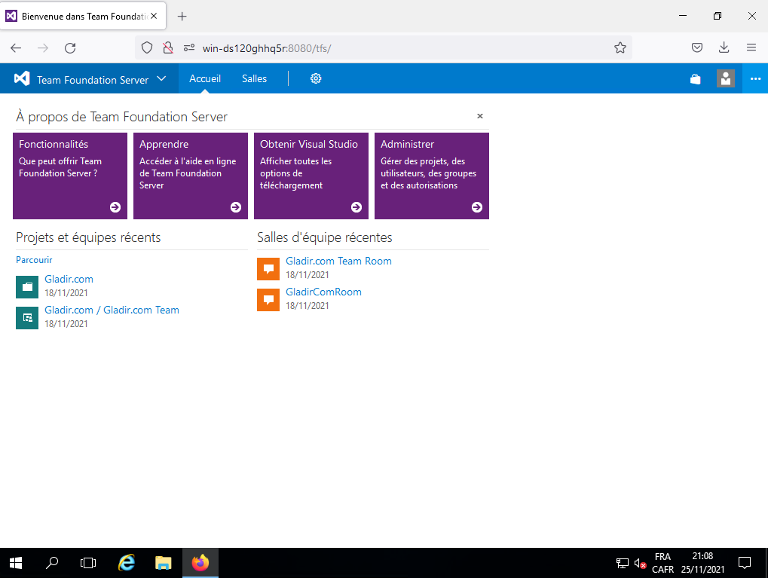
Task: Click the Visual Studio logo in header
Action: click(x=22, y=79)
